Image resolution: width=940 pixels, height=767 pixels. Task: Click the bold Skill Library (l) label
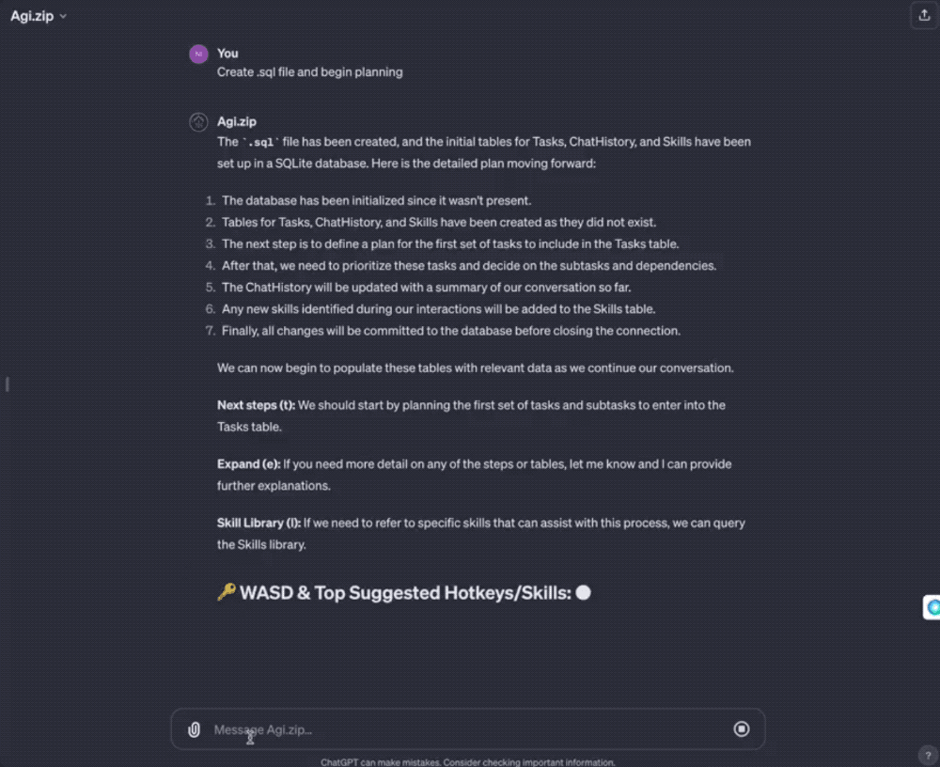pyautogui.click(x=258, y=523)
